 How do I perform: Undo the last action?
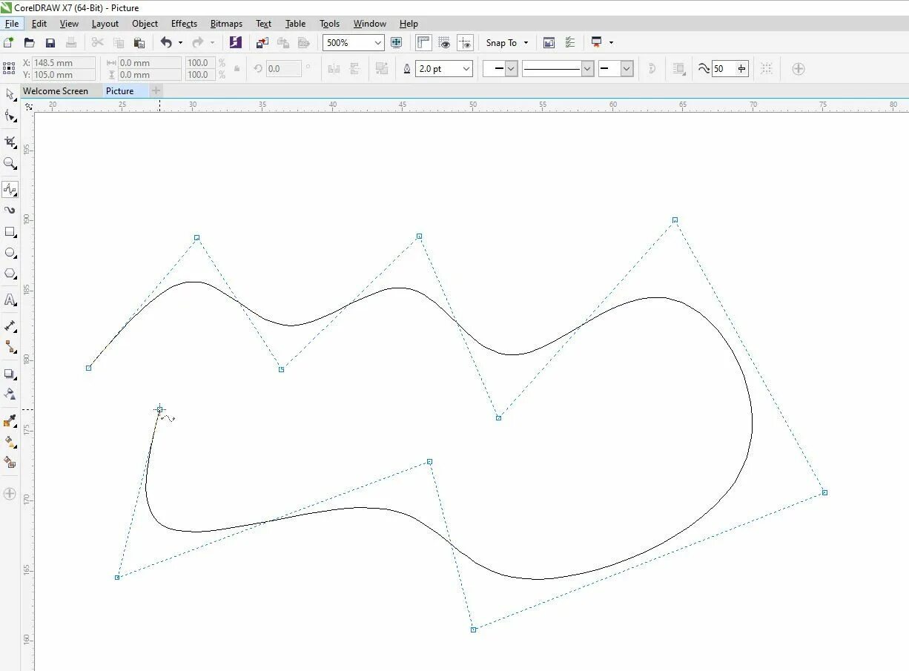click(x=166, y=43)
